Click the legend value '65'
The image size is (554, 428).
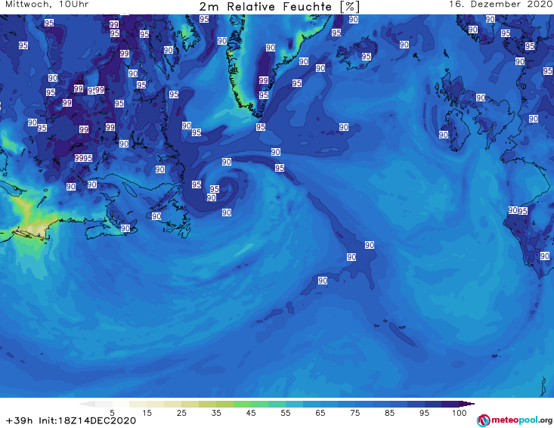[320, 413]
